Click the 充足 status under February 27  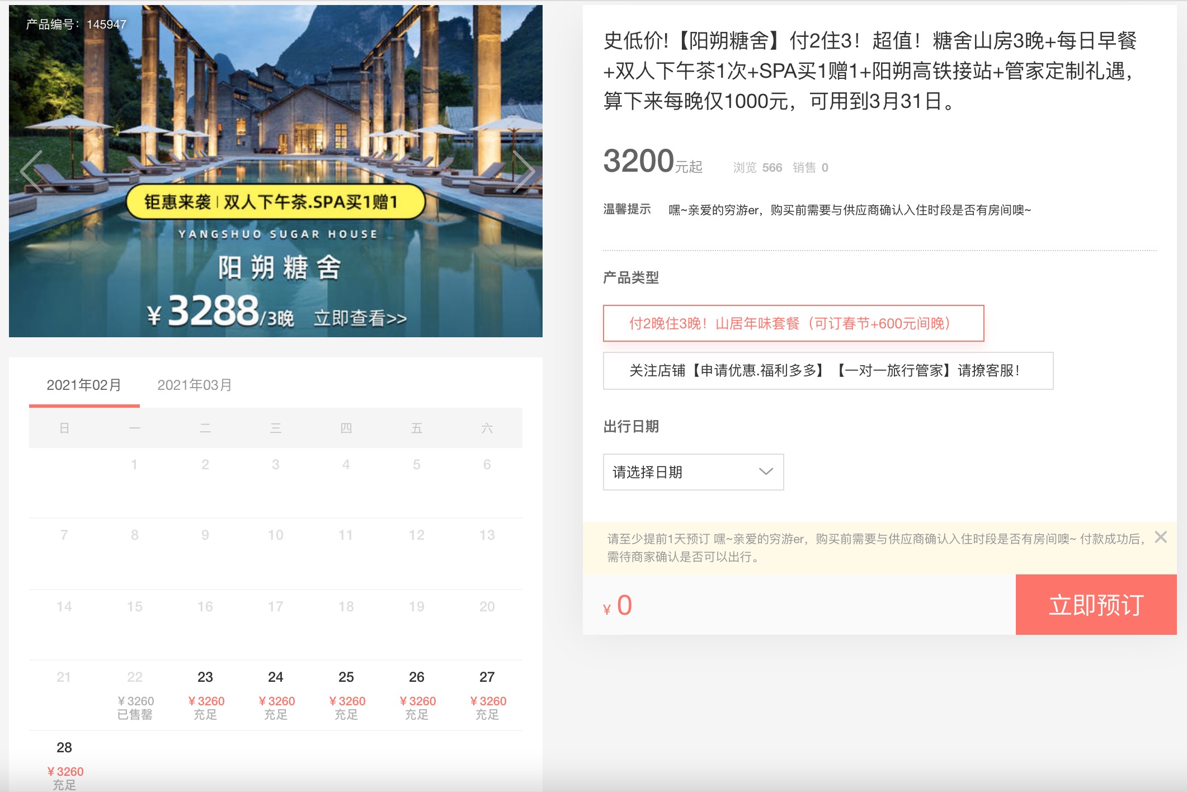tap(487, 714)
